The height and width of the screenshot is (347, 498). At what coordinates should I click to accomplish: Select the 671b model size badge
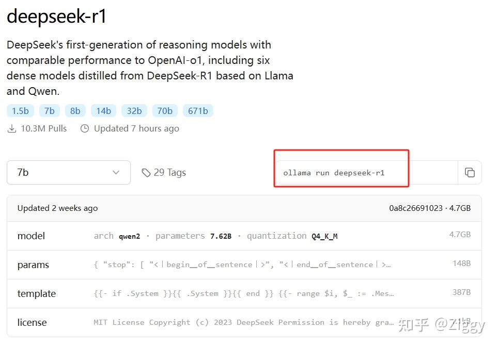[198, 110]
